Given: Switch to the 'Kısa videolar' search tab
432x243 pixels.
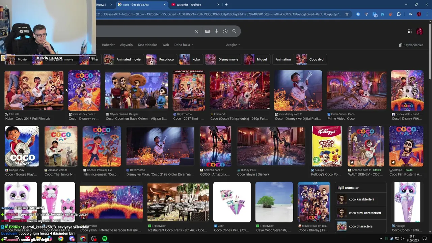Looking at the screenshot, I should (x=147, y=45).
